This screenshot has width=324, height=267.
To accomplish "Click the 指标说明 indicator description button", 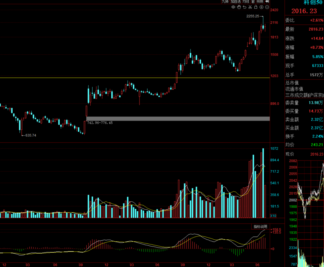I will [x=260, y=226].
